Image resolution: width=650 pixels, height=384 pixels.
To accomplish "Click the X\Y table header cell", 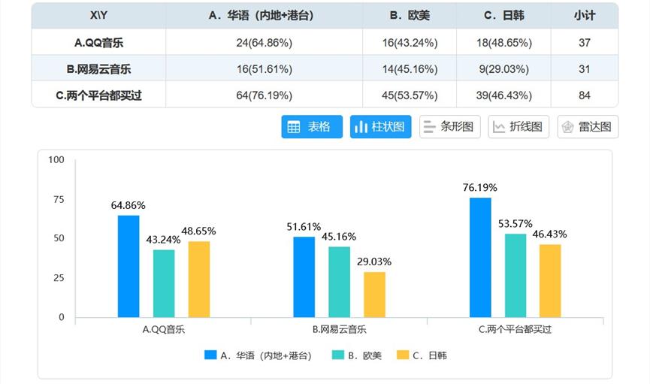I will 98,15.
